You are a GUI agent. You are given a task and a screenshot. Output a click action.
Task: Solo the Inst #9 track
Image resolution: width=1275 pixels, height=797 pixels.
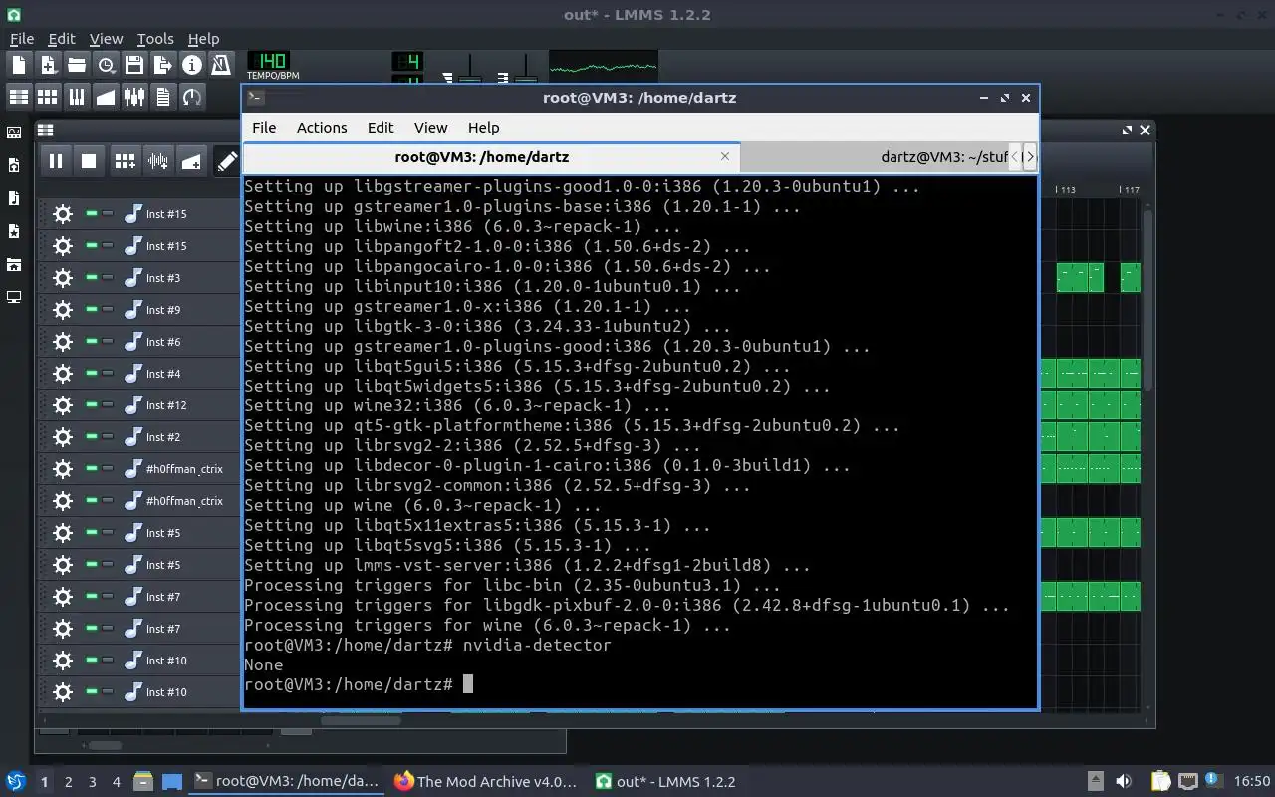[x=108, y=309]
